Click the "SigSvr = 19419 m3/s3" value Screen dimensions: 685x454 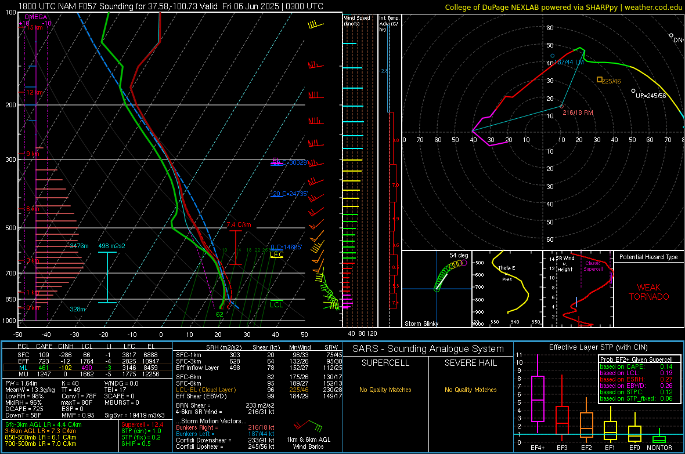[x=135, y=415]
